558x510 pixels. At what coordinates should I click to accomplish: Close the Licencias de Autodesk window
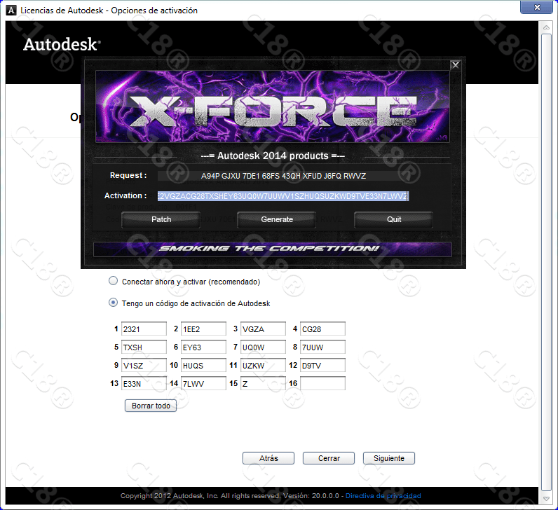point(537,7)
